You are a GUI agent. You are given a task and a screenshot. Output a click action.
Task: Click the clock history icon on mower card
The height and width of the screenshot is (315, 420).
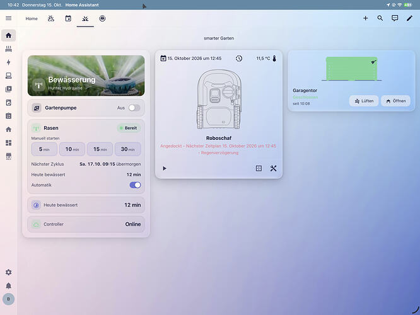click(x=239, y=59)
